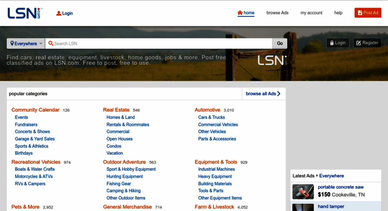Open browse Ads in the top menu

(x=277, y=13)
